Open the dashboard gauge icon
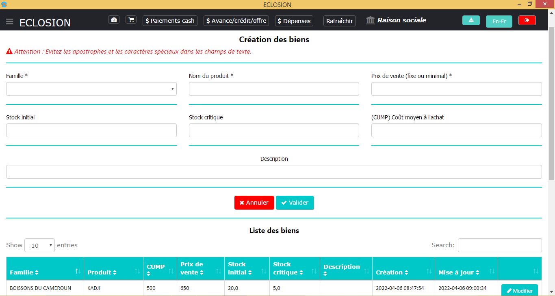Screen dimensions: 555x296 click(114, 20)
